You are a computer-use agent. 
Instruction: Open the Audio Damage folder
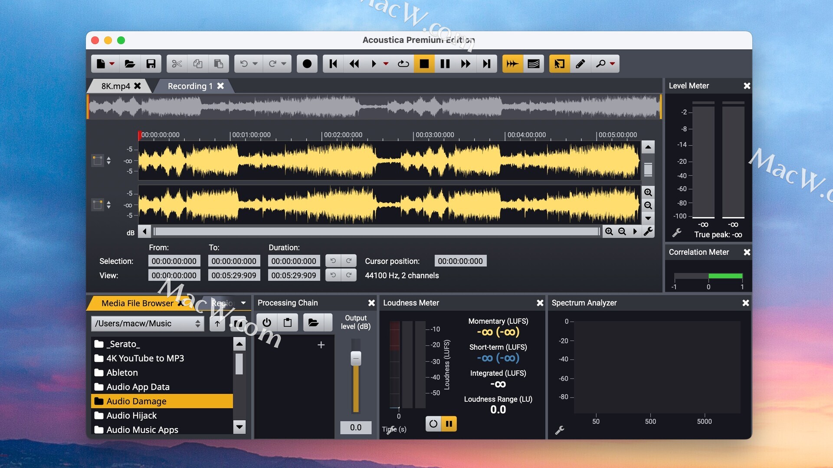(162, 401)
